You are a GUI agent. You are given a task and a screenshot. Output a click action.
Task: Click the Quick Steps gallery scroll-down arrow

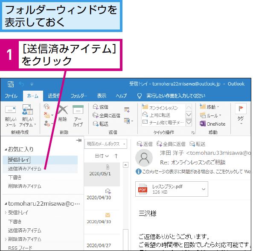point(189,115)
